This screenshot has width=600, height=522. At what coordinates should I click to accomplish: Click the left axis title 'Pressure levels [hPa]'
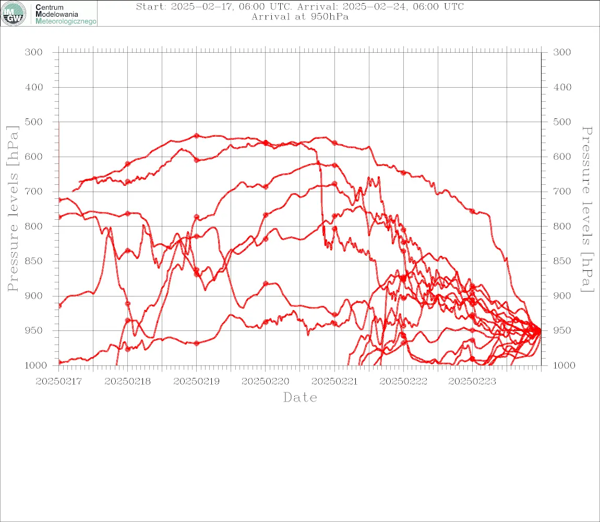pyautogui.click(x=13, y=209)
